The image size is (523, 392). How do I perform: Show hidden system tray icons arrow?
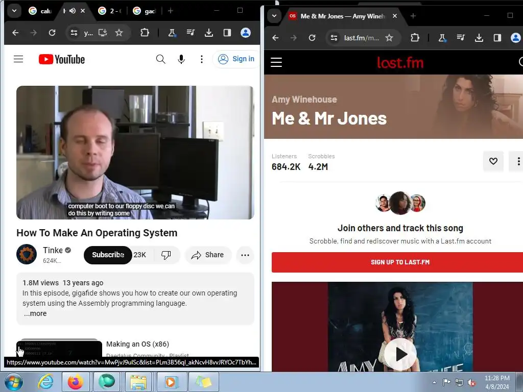pos(434,382)
